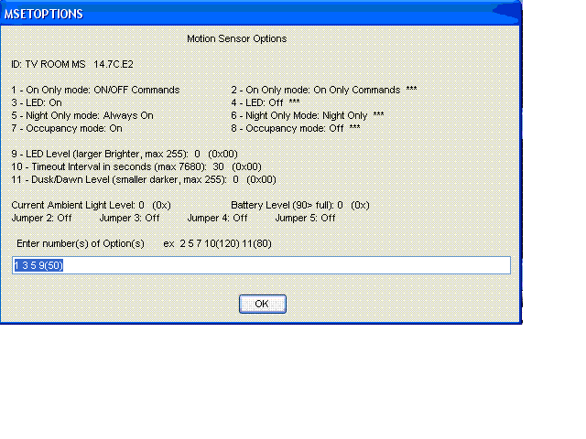Select the option 4 LED: Off line
The image size is (586, 439).
[266, 102]
